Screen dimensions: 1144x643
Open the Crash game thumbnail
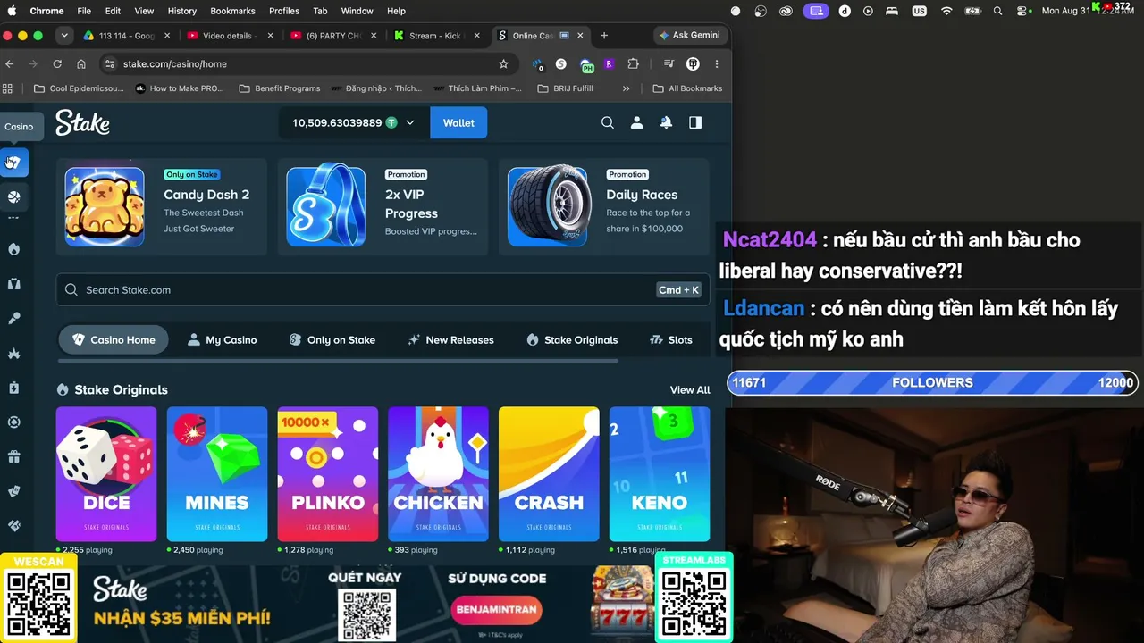pos(549,474)
